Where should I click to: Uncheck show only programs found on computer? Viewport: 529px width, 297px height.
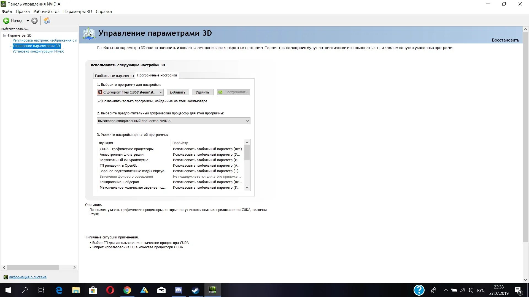click(x=99, y=101)
